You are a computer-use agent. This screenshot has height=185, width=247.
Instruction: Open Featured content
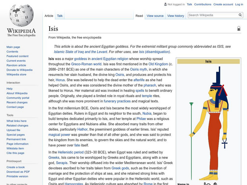tap(18, 56)
